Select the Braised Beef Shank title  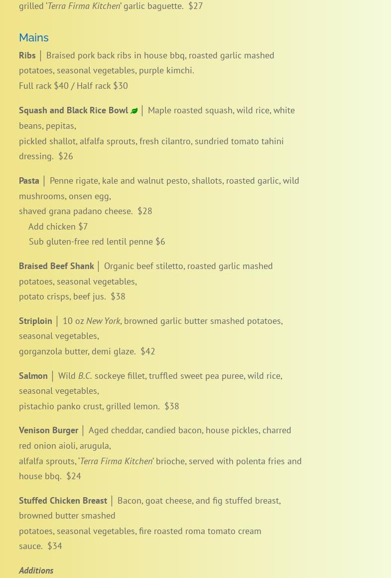point(56,266)
